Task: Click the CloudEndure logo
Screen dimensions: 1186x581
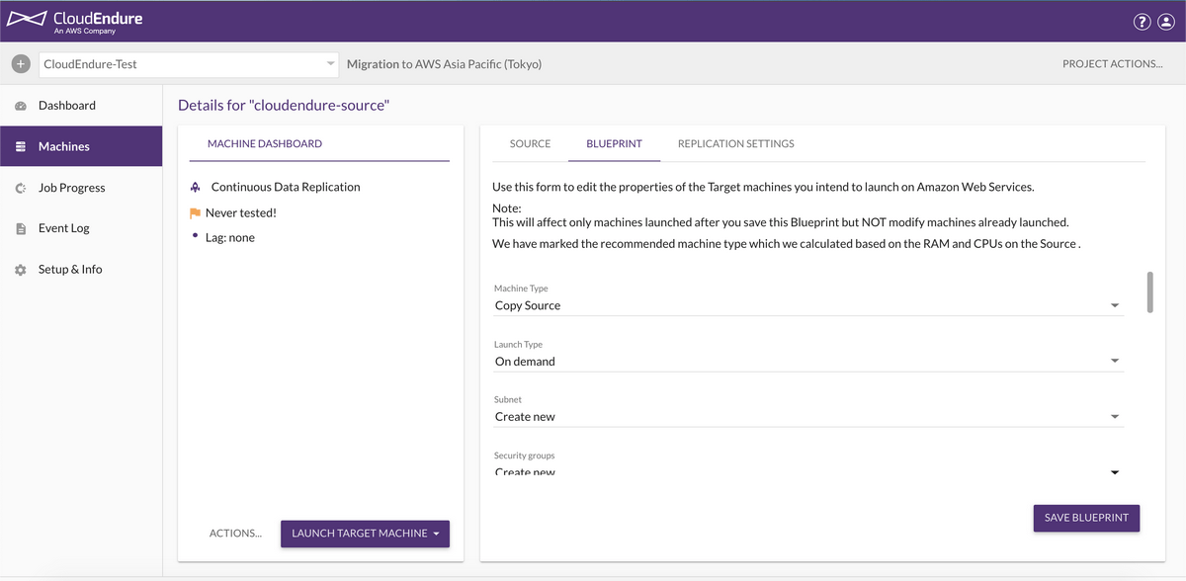Action: coord(75,22)
